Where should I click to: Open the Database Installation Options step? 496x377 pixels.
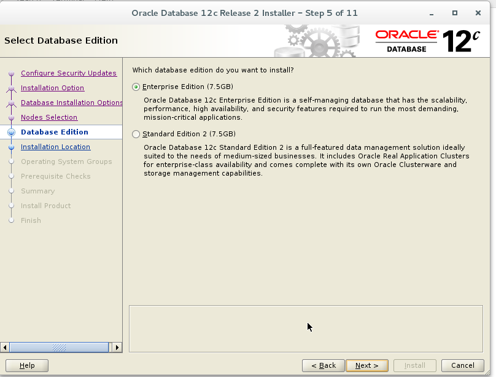click(71, 103)
